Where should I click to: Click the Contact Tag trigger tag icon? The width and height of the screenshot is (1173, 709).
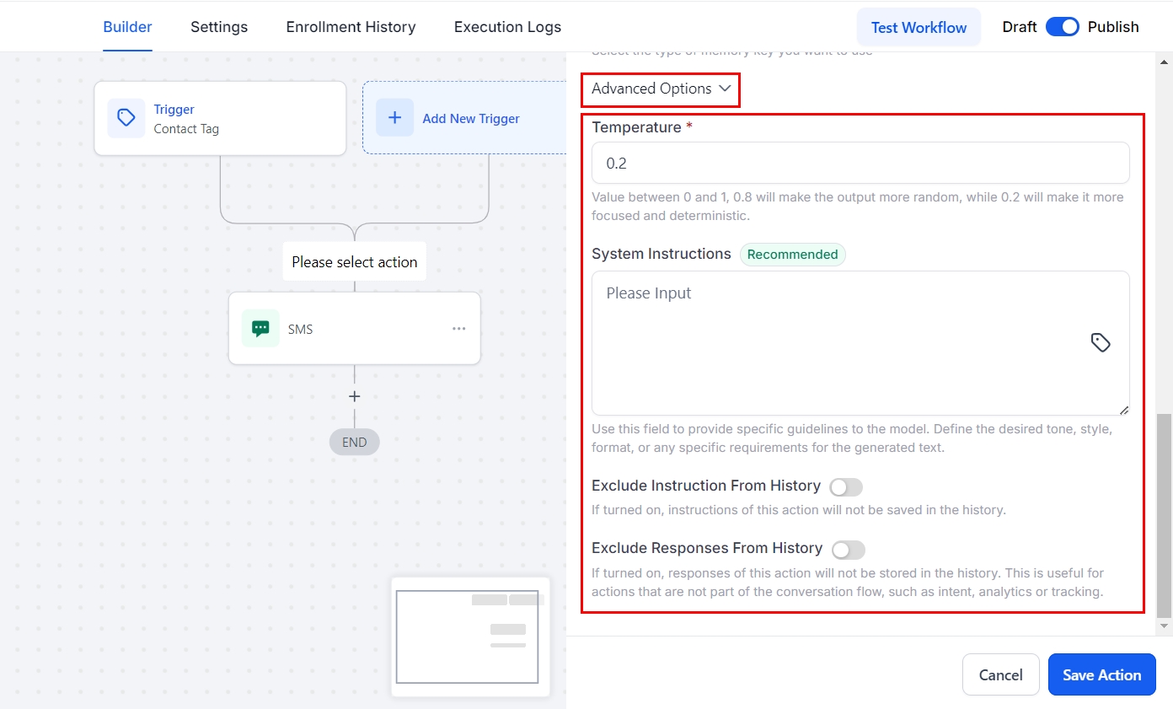pyautogui.click(x=126, y=118)
